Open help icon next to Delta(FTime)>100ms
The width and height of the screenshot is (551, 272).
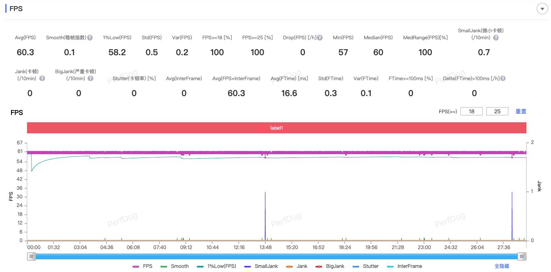503,79
